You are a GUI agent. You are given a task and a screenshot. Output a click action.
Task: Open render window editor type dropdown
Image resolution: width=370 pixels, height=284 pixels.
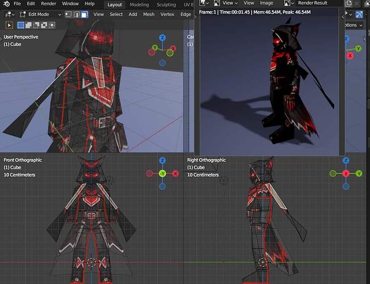205,3
